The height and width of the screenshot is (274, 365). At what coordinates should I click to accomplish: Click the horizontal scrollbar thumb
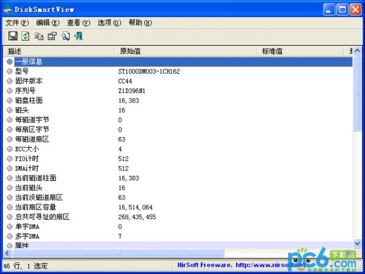pyautogui.click(x=118, y=253)
